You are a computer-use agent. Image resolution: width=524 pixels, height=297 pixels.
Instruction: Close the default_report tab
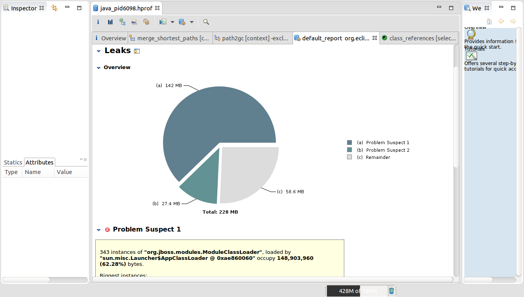tap(375, 38)
